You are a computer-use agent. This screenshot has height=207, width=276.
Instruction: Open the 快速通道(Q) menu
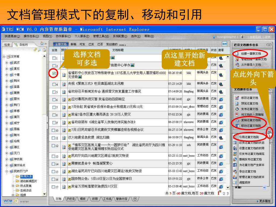(12, 36)
